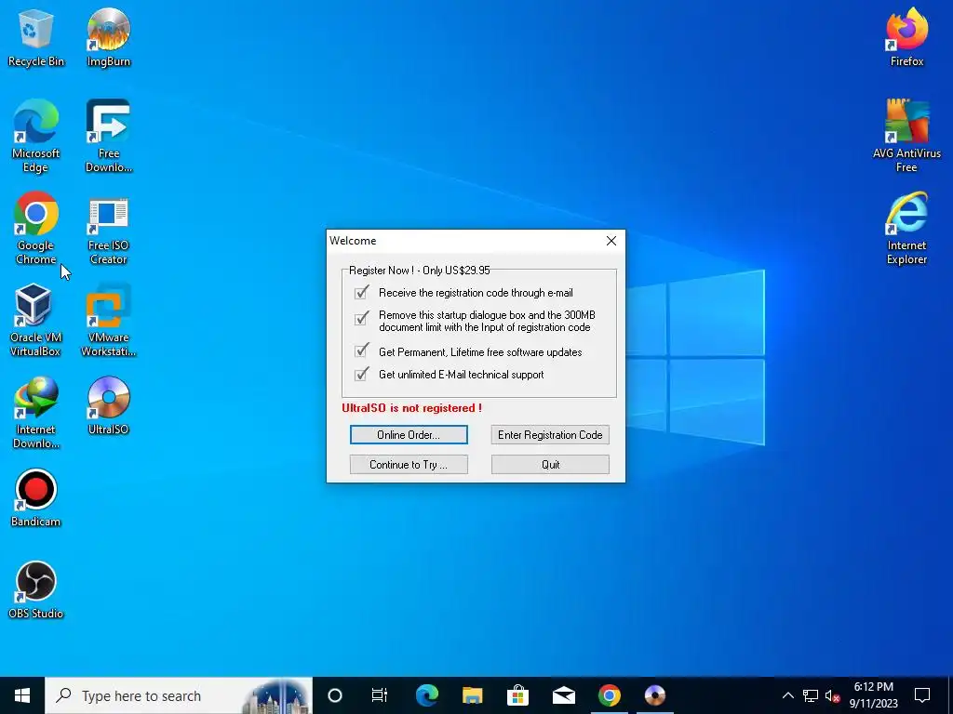Select VMware Workstation desktop icon
This screenshot has width=953, height=714.
click(x=108, y=321)
